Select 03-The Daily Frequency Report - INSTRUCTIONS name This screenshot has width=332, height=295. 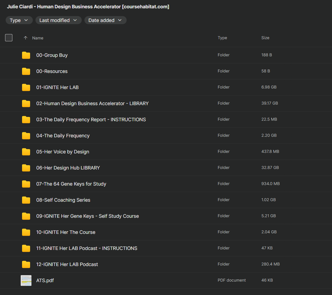point(91,120)
